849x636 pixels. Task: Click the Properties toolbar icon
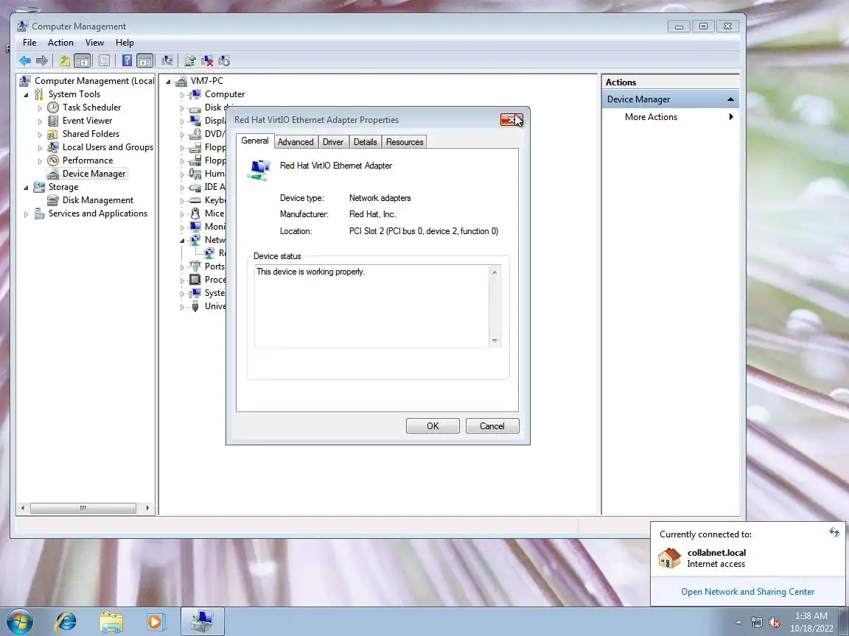[x=104, y=60]
